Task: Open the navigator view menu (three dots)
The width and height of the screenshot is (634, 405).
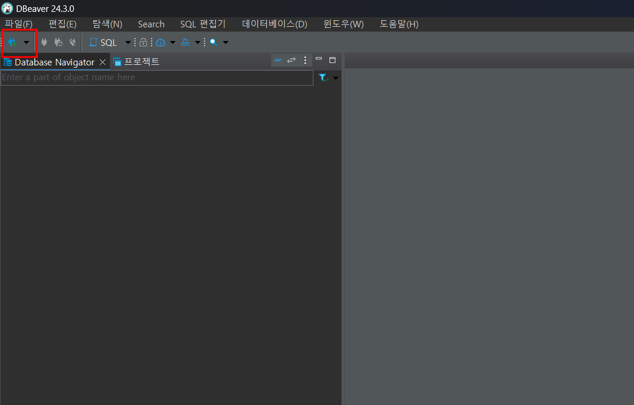Action: click(x=305, y=60)
